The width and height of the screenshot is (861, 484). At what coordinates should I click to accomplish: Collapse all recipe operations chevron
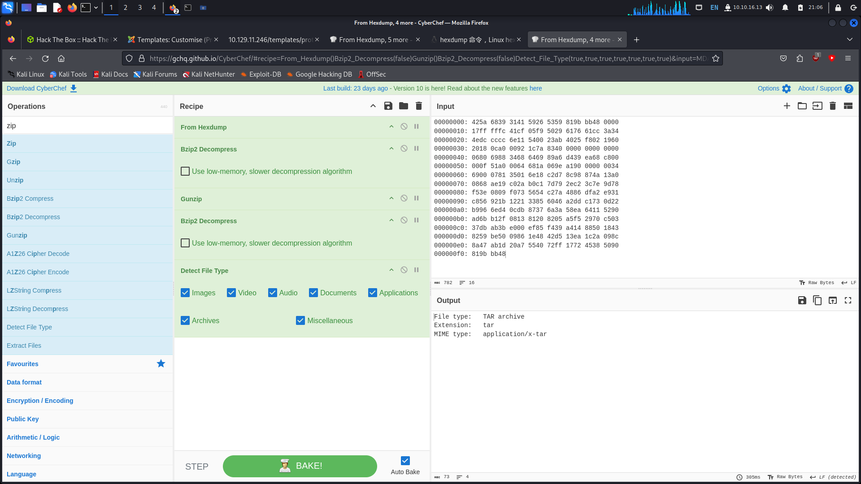click(x=373, y=106)
